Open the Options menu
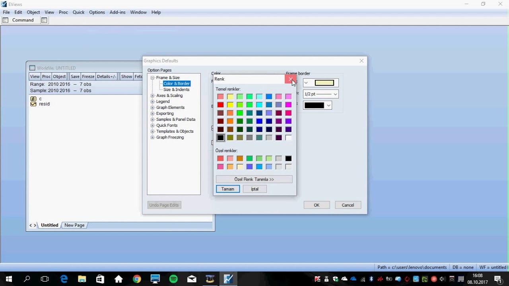Image resolution: width=509 pixels, height=286 pixels. pyautogui.click(x=97, y=12)
